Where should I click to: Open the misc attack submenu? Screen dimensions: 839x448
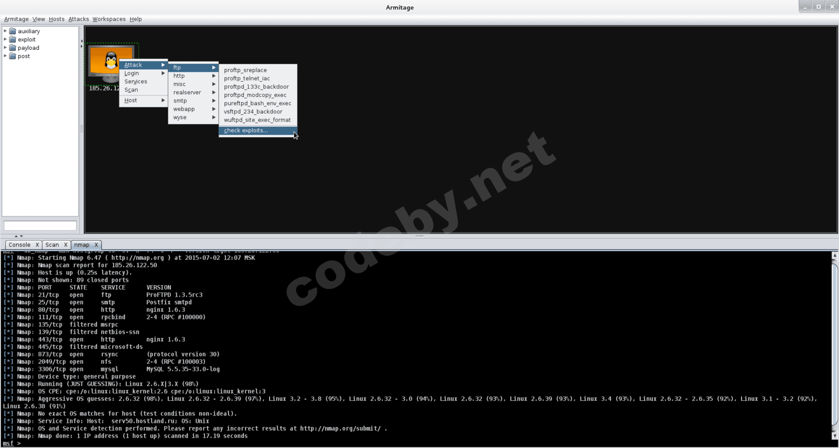[193, 84]
